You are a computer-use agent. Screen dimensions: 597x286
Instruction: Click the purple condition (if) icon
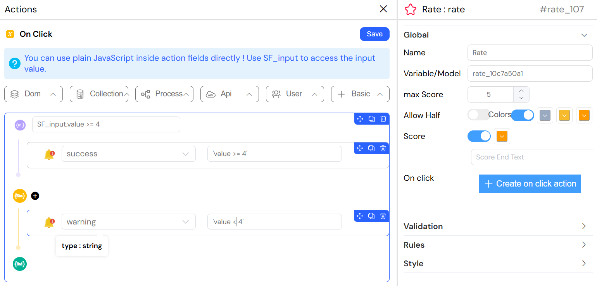click(20, 125)
